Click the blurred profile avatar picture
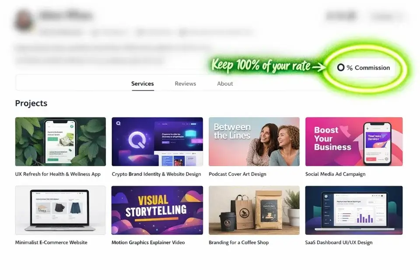Image resolution: width=420 pixels, height=280 pixels. coord(24,20)
